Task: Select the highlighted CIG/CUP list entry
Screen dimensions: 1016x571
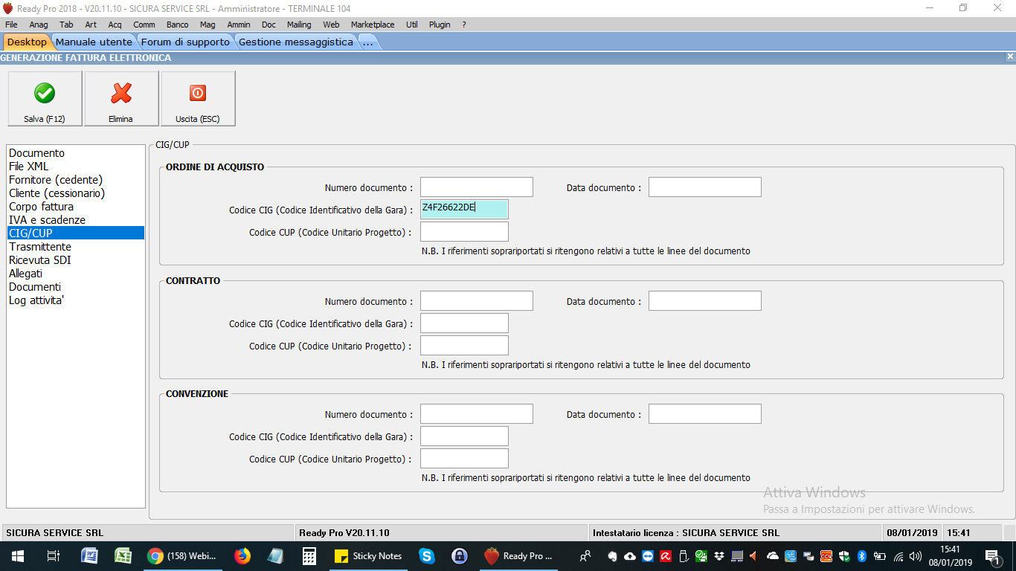Action: click(x=75, y=233)
